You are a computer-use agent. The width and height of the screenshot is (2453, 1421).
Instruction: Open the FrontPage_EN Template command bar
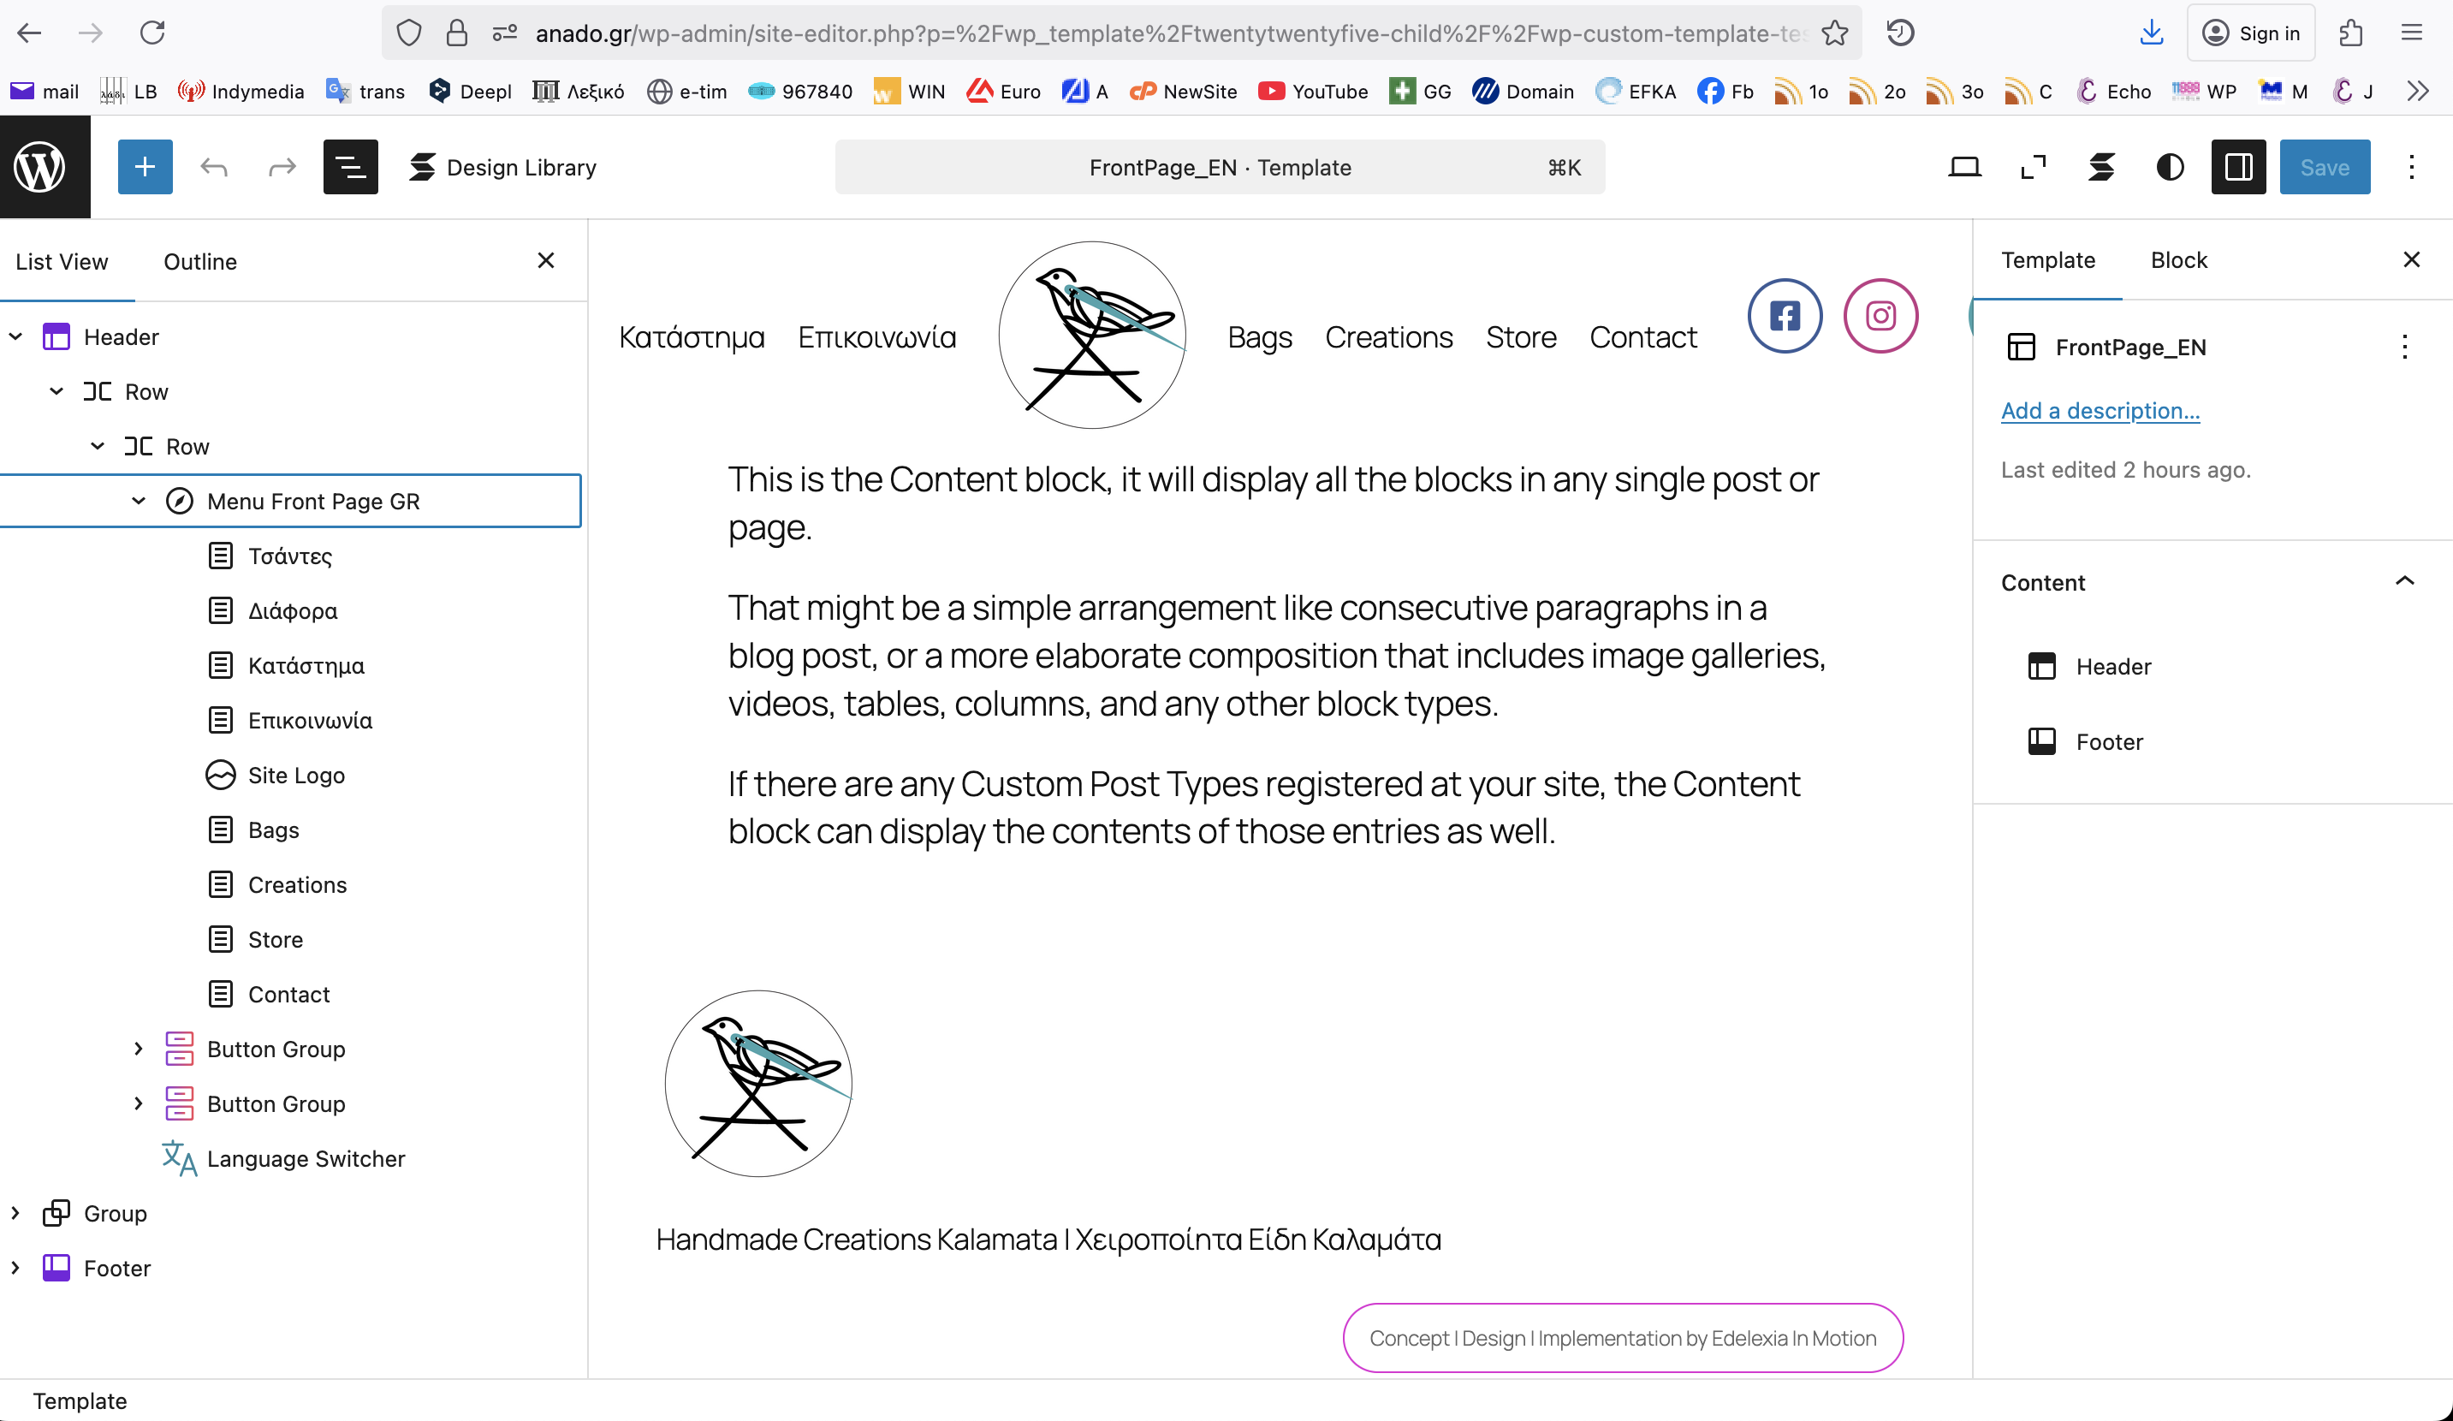[1220, 168]
